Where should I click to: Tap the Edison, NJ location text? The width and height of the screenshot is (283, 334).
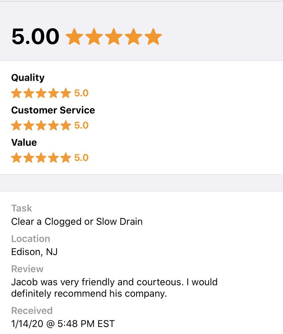click(x=34, y=252)
